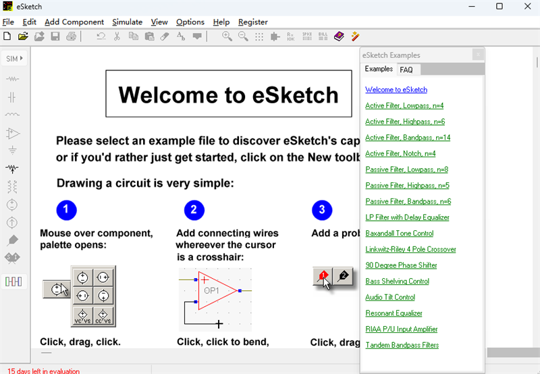The width and height of the screenshot is (540, 374).
Task: Click the Text label (Ab) tool icon
Action: pos(181,36)
